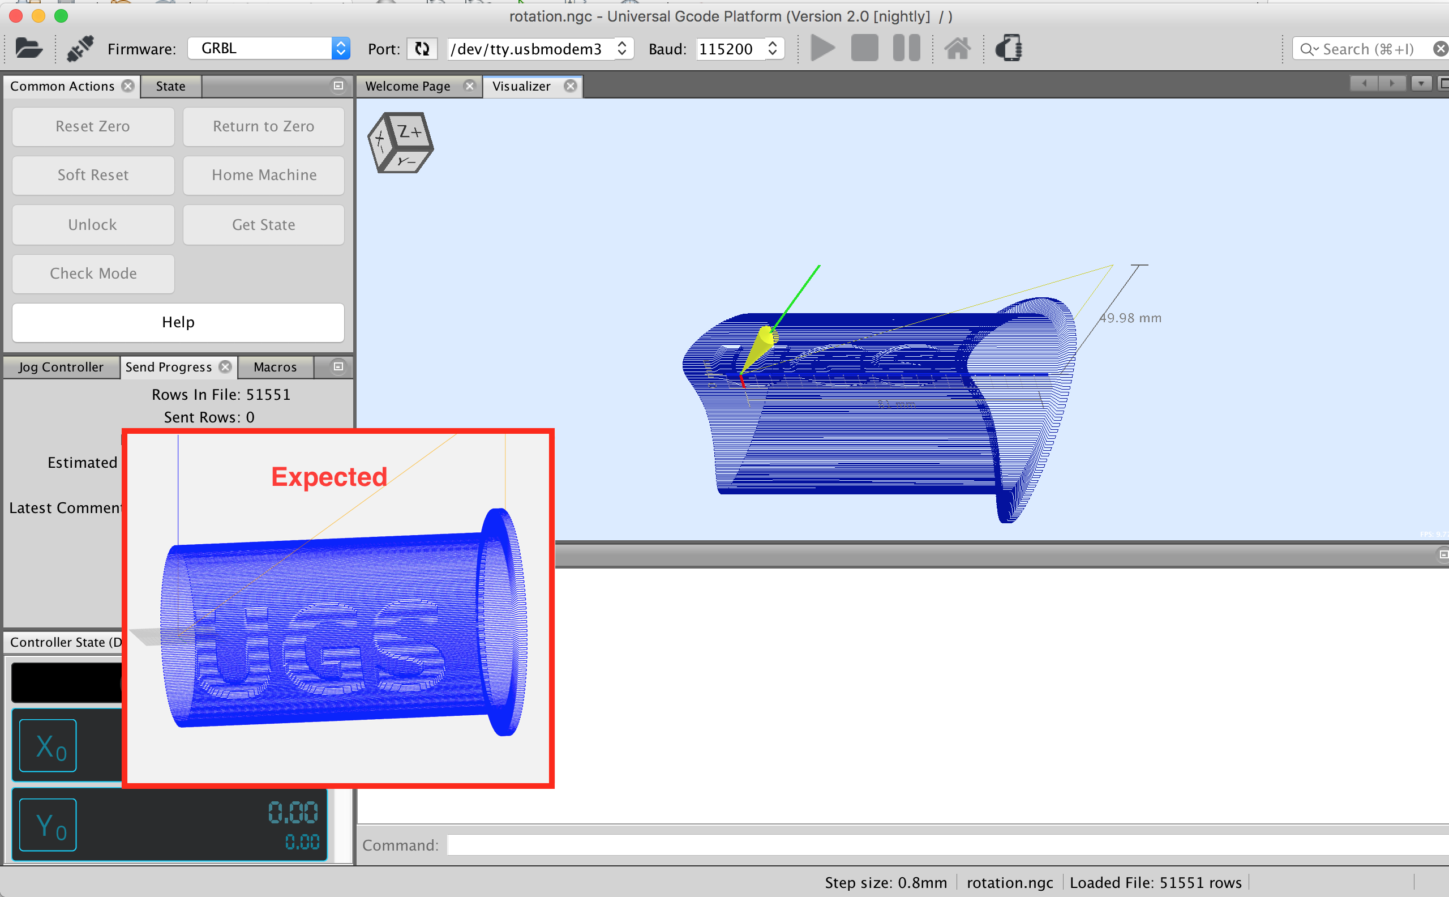Minimize the Common Actions panel group
The height and width of the screenshot is (897, 1449).
[338, 86]
